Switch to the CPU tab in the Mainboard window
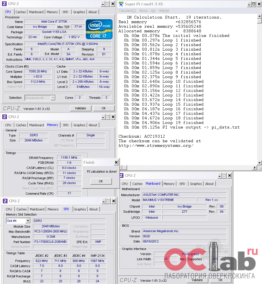The image size is (262, 284). coord(125,184)
